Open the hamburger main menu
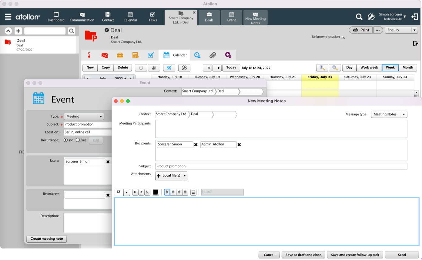Screen dimensions: 422x260 click(8, 17)
